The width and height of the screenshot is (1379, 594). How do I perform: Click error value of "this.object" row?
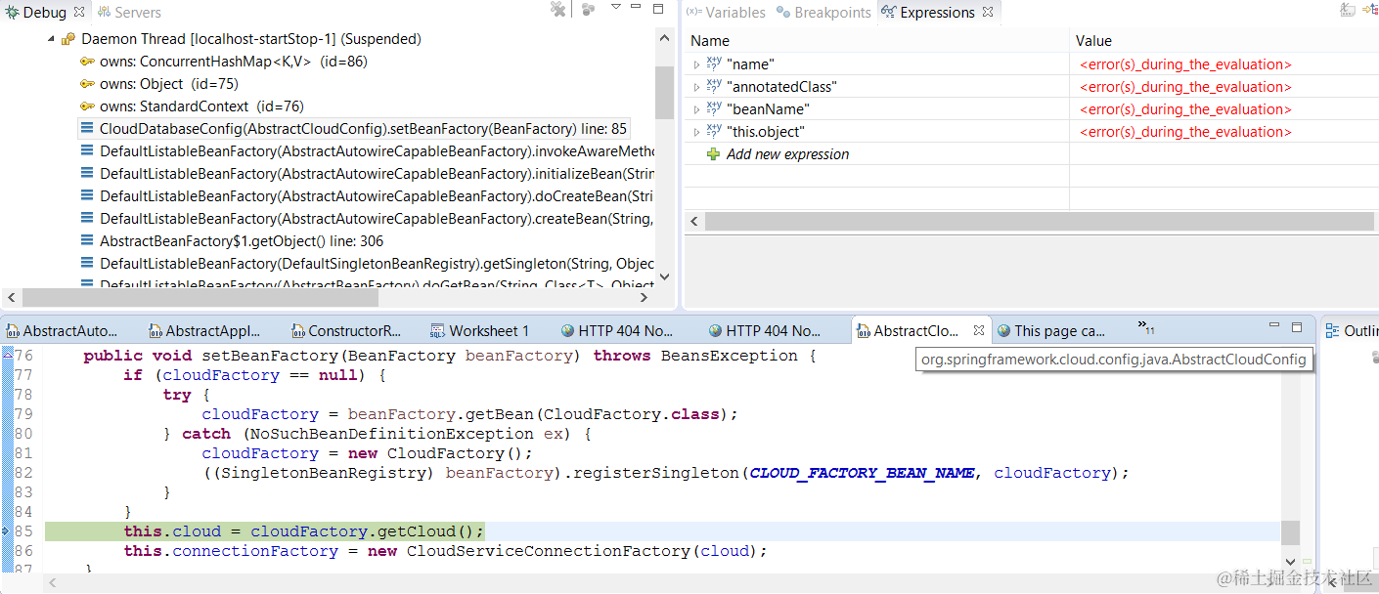click(1185, 132)
